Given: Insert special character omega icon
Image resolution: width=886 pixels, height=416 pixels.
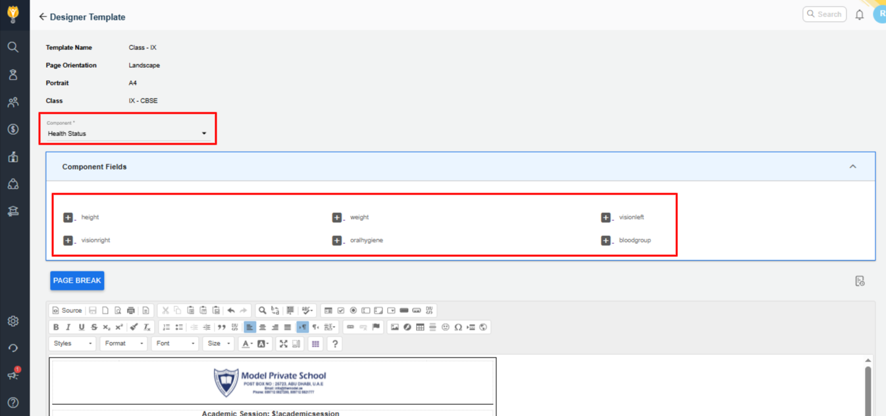Looking at the screenshot, I should pos(458,327).
